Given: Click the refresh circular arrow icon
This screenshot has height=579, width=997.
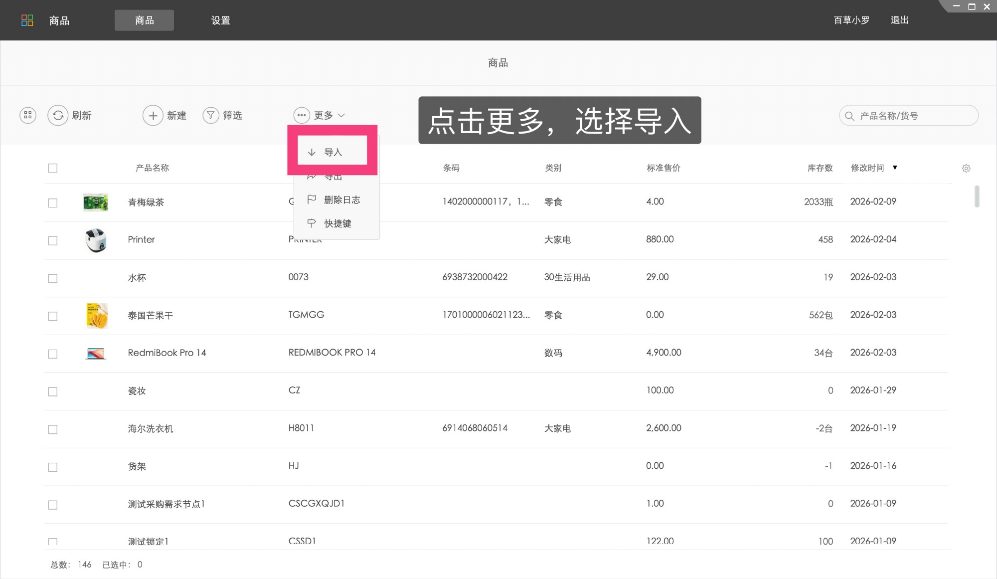Looking at the screenshot, I should click(x=58, y=115).
